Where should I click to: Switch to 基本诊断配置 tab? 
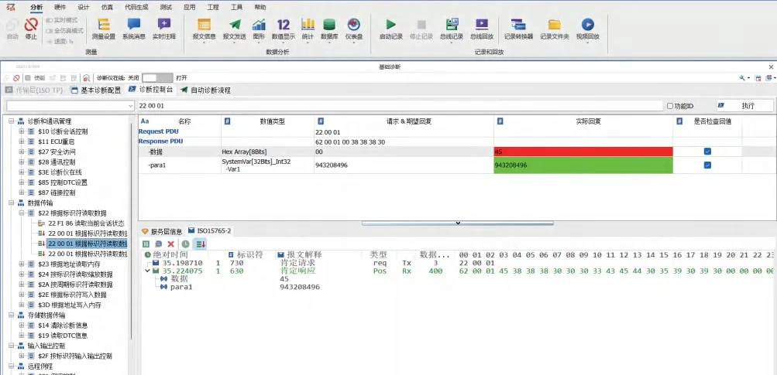pos(96,90)
